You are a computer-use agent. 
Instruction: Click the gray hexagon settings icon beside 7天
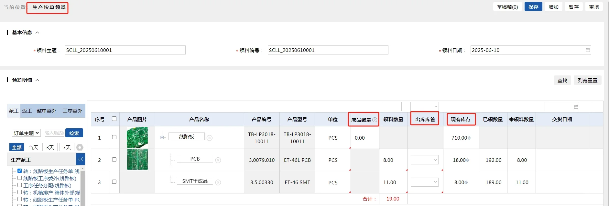[80, 147]
